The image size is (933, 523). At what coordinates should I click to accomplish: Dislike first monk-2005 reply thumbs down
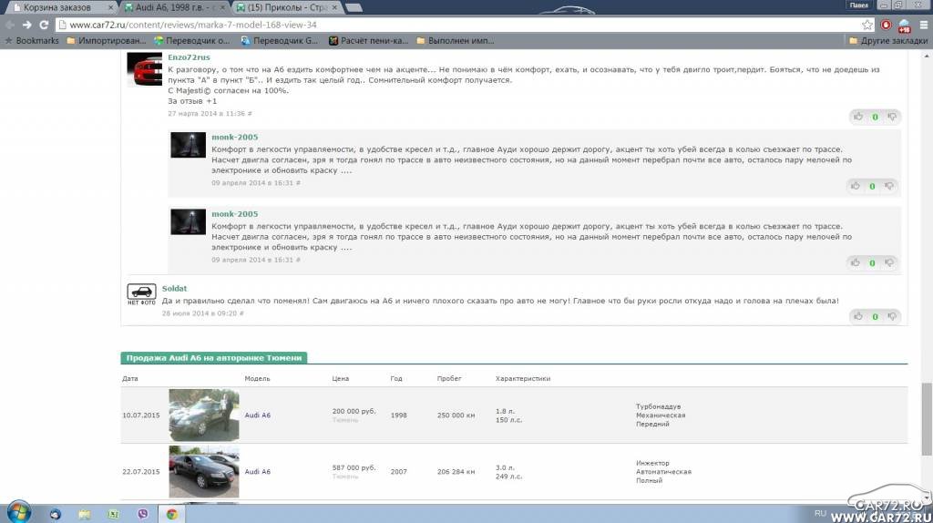889,186
